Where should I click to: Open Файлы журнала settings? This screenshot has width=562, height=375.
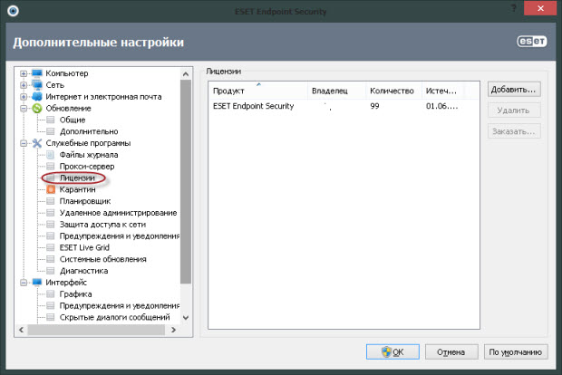(x=89, y=155)
